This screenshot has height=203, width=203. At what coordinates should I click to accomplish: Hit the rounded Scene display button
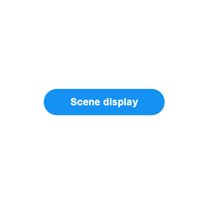coord(104,102)
